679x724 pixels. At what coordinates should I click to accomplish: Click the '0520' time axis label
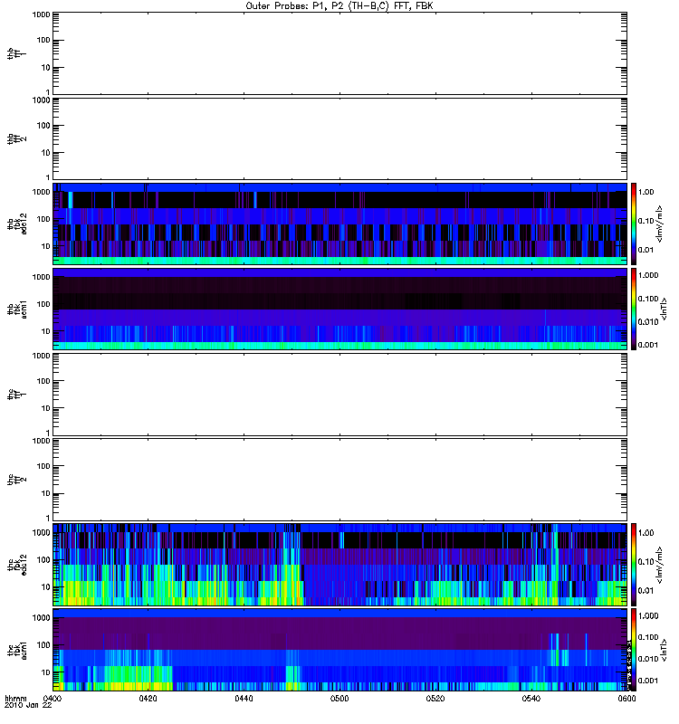click(x=435, y=699)
